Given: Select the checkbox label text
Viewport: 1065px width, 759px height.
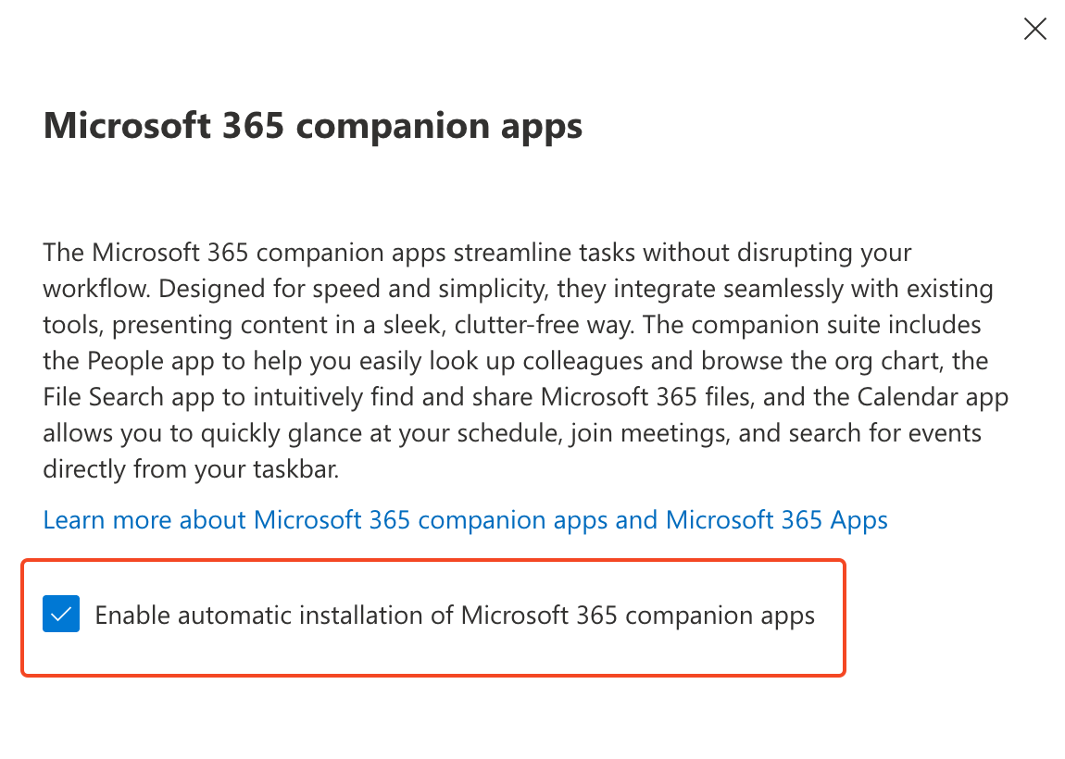Looking at the screenshot, I should (453, 614).
